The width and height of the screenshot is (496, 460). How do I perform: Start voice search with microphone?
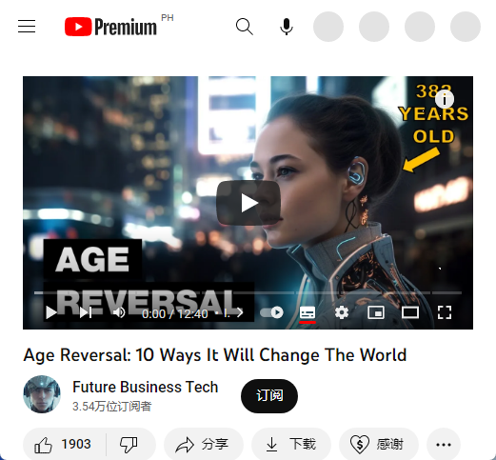click(287, 27)
